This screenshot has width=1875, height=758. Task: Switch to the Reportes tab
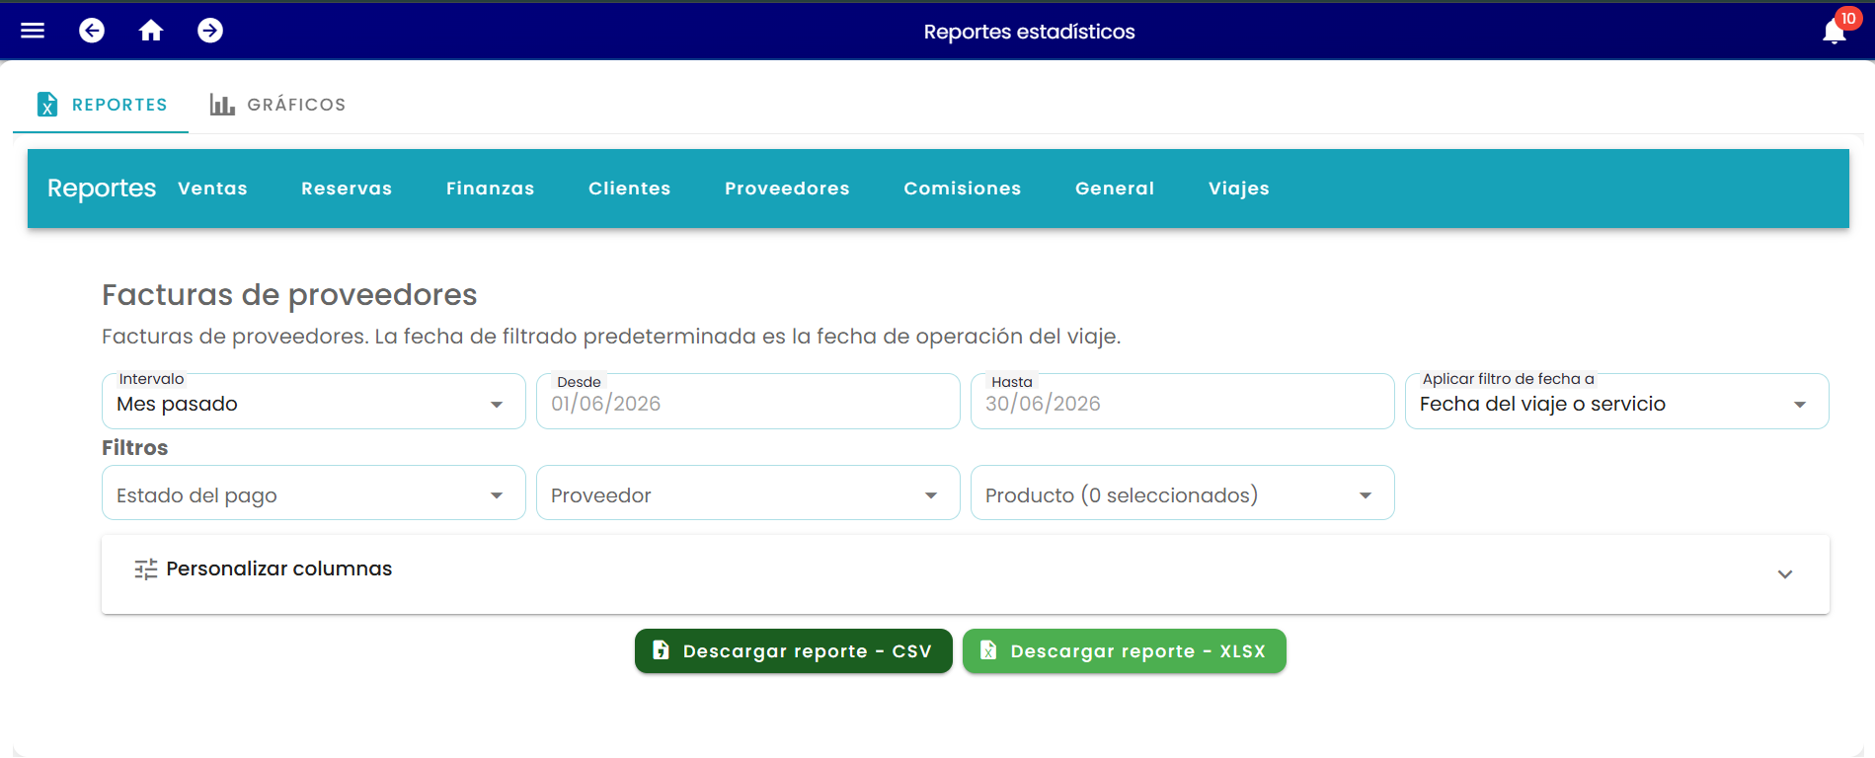(101, 105)
